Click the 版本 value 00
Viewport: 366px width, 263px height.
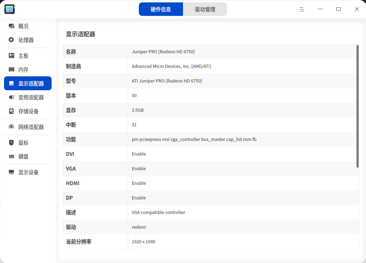[134, 95]
